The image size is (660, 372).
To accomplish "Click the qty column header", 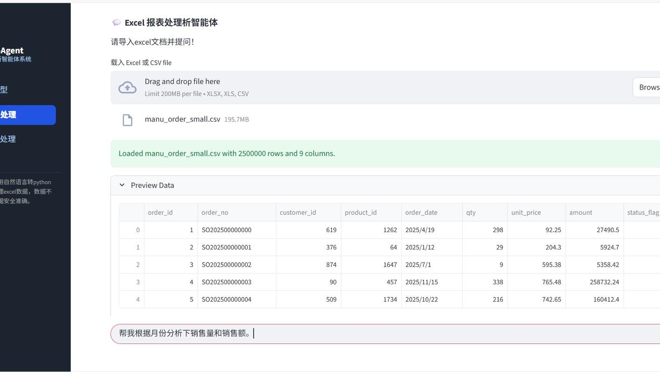I will click(485, 213).
